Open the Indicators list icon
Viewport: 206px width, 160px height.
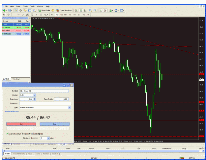(111, 10)
